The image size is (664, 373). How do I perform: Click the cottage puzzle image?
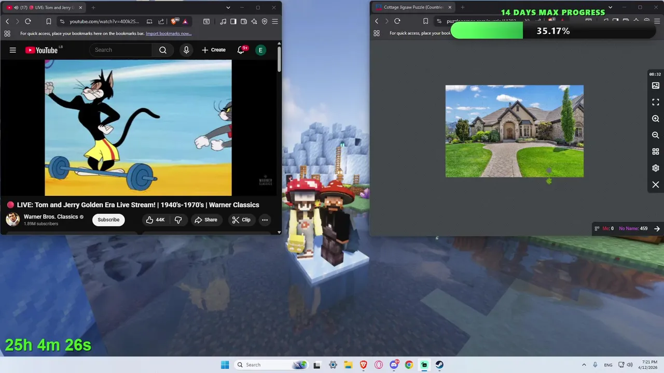pyautogui.click(x=515, y=131)
